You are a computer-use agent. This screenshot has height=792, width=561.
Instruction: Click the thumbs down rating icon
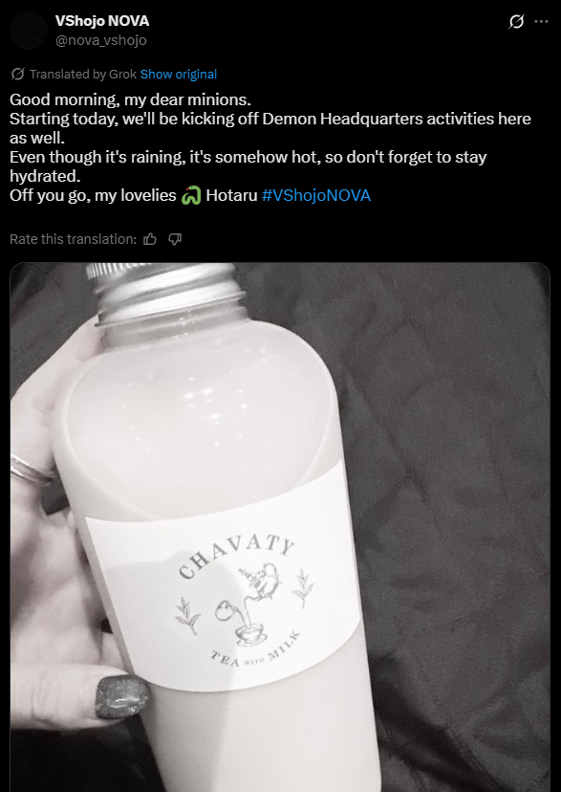click(x=175, y=239)
